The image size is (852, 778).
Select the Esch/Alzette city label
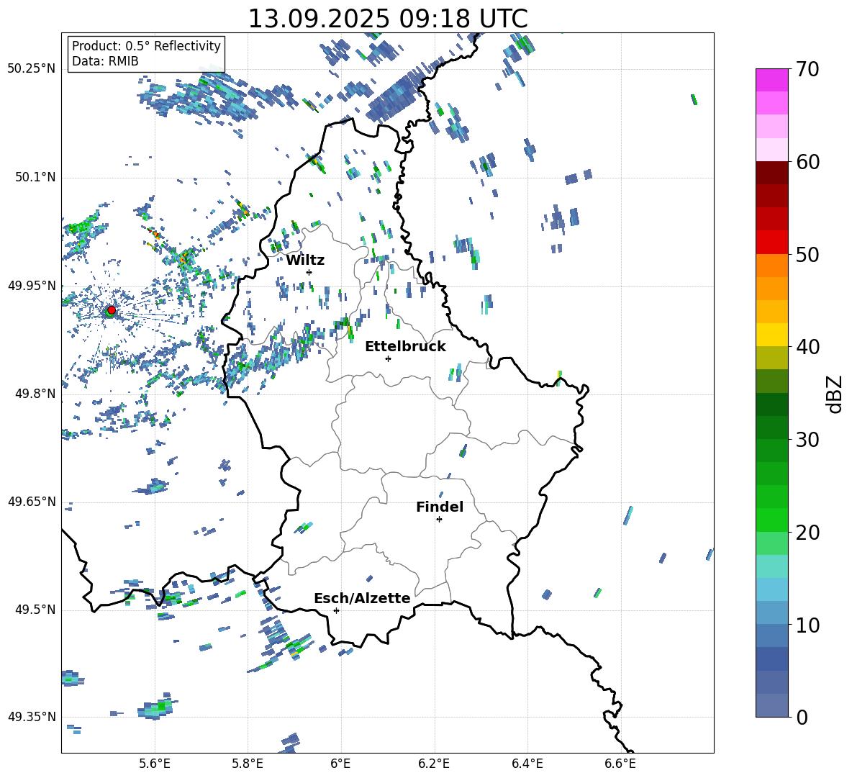(x=362, y=598)
